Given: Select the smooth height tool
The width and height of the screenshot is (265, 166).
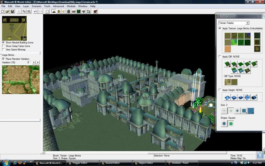Looking at the screenshot, I should pos(254,98).
